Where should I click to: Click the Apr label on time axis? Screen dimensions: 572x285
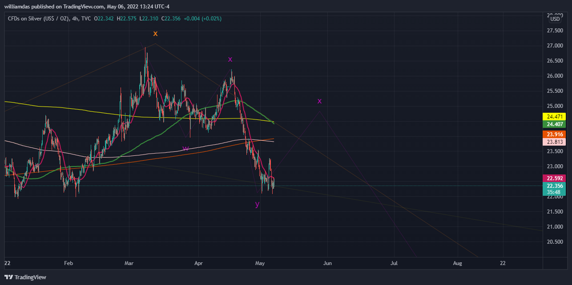click(x=199, y=263)
